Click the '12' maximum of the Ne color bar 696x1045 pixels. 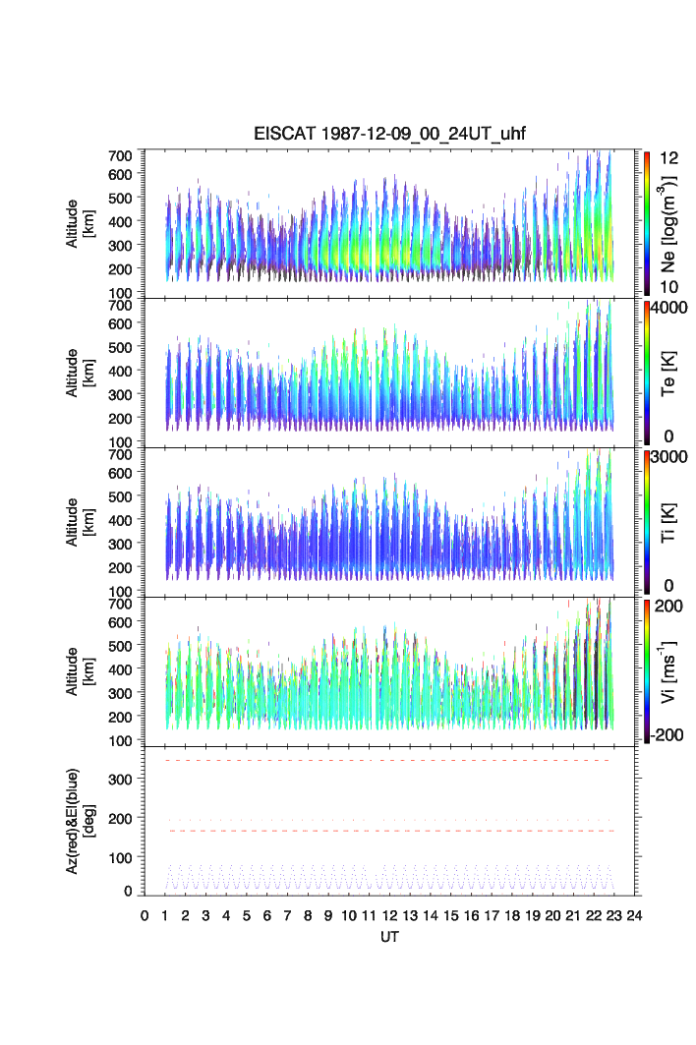668,158
